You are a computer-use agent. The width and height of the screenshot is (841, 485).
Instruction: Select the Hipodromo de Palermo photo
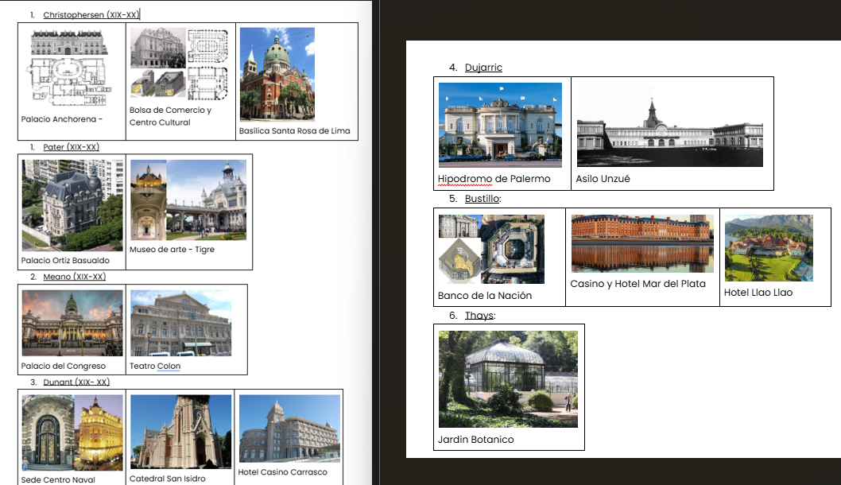[500, 125]
